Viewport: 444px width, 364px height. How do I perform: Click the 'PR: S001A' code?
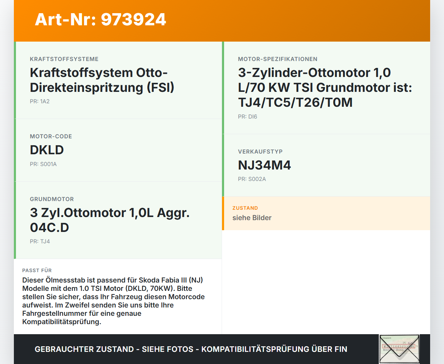coord(43,164)
